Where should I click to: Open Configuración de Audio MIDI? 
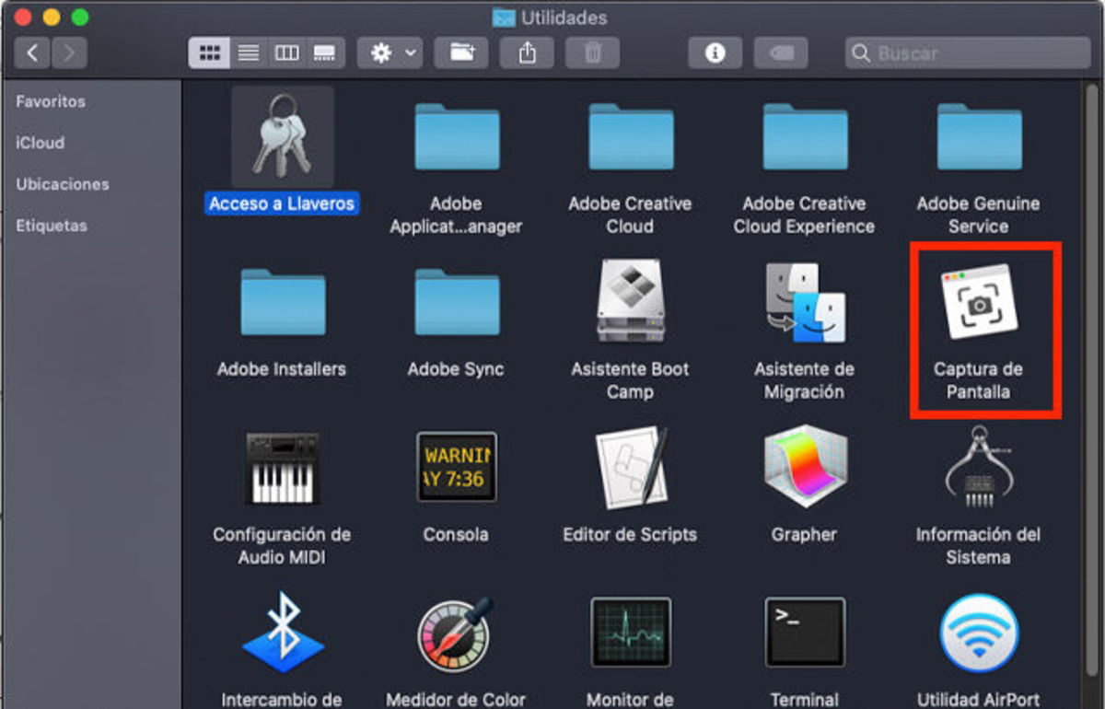tap(282, 468)
